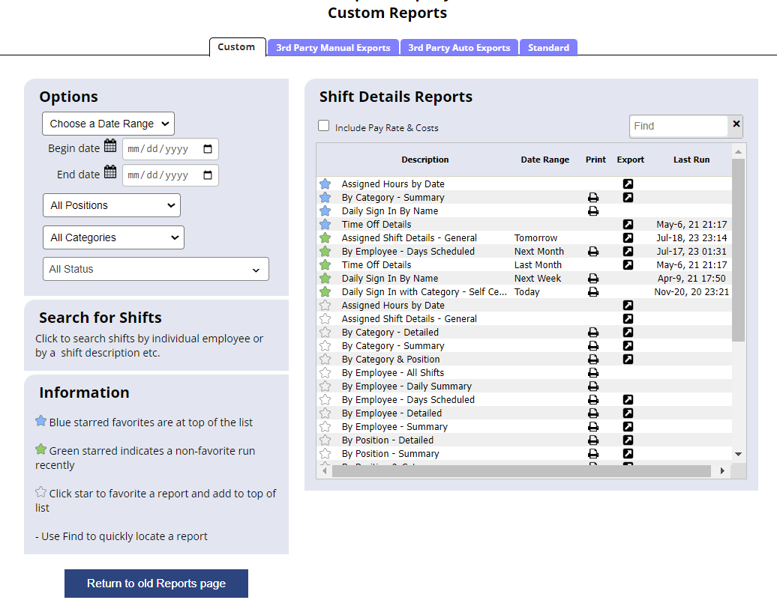Click Return to old Reports page button
The width and height of the screenshot is (777, 600).
coord(156,584)
